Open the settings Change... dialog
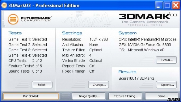The width and height of the screenshot is (181, 102). coord(99,85)
